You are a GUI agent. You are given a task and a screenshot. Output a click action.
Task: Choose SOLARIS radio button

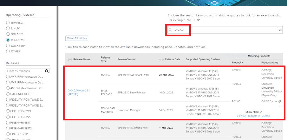pos(8,34)
